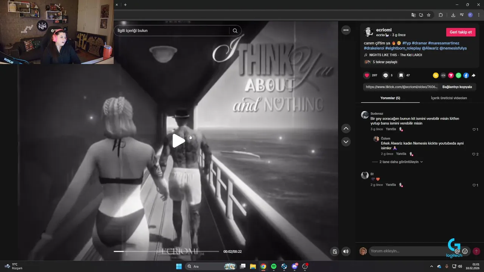Expand the system tray hidden icons chevron
The height and width of the screenshot is (272, 484).
point(431,266)
